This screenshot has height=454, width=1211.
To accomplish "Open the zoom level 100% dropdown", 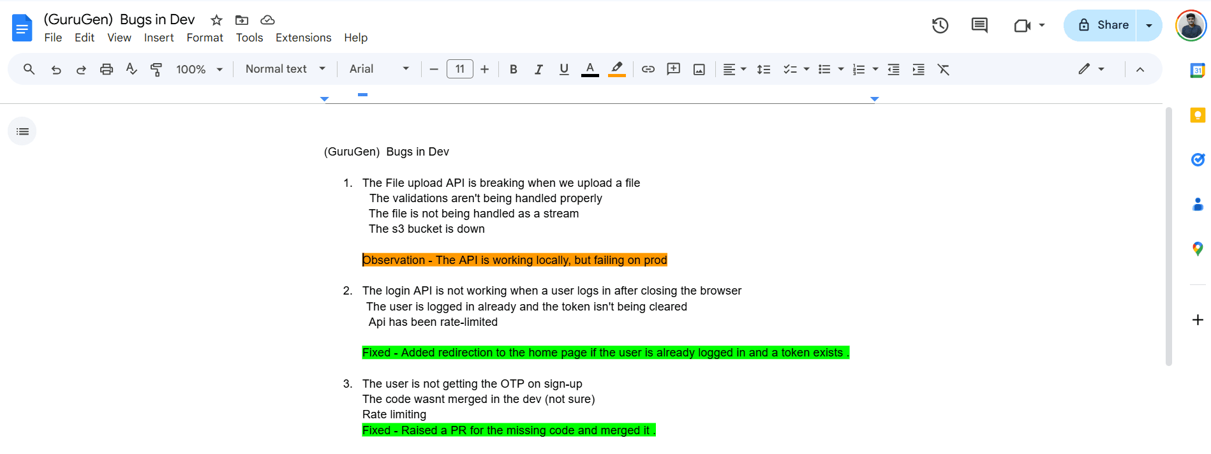I will (199, 70).
